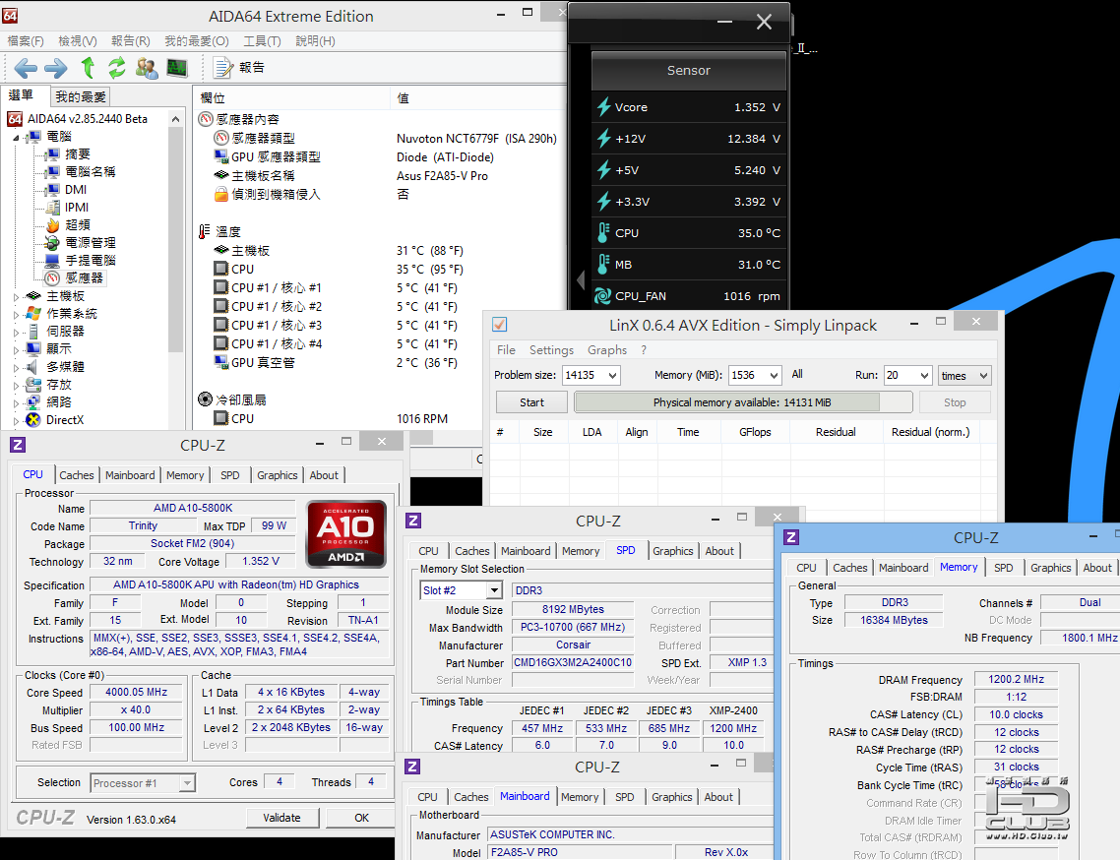Viewport: 1120px width, 860px height.
Task: Select the 超頻 overclock tree item
Action: tap(77, 225)
